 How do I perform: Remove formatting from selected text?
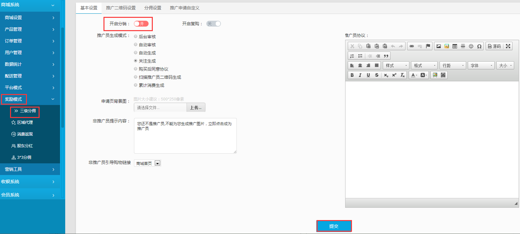click(x=403, y=75)
